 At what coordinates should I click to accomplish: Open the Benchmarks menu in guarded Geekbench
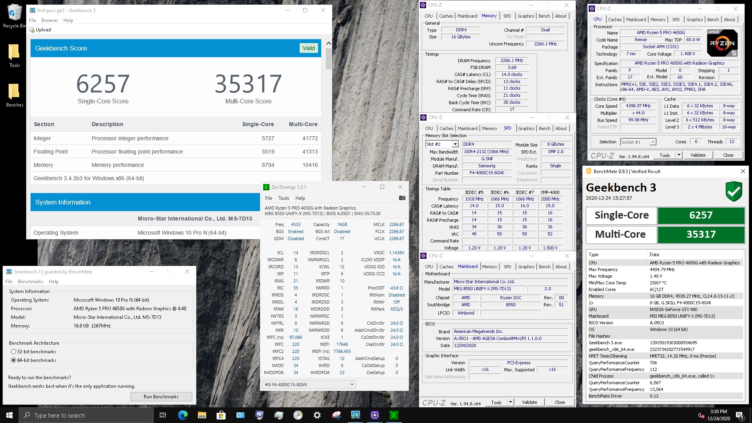point(31,282)
